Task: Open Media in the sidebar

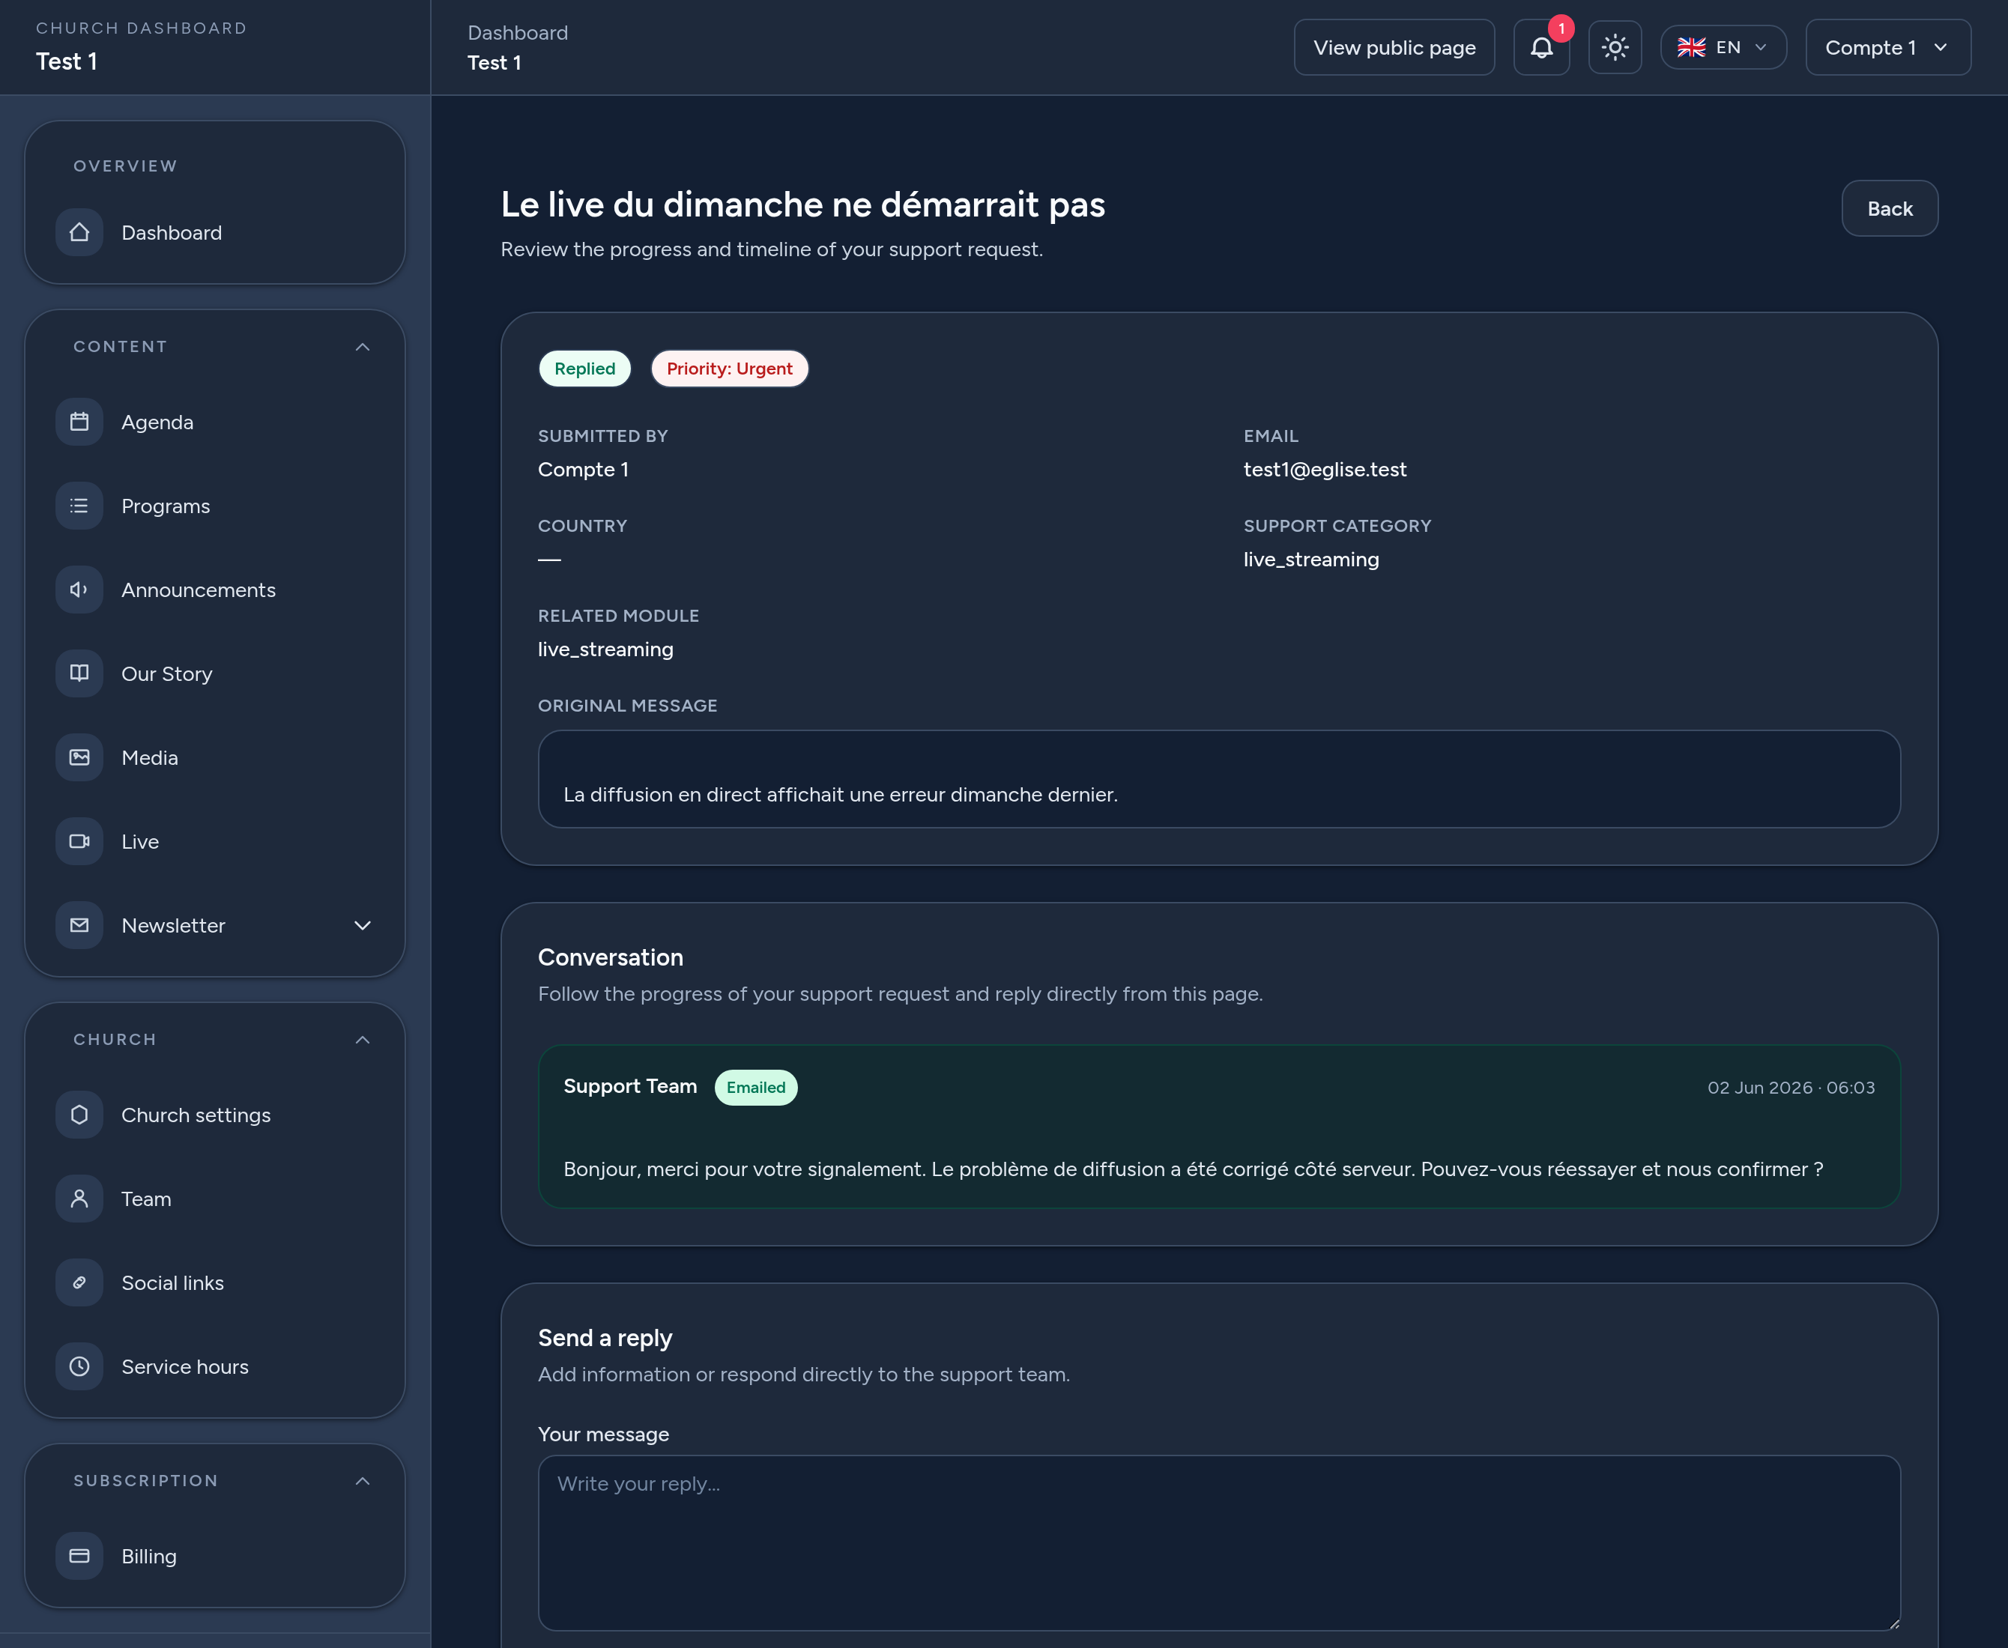Action: [x=214, y=757]
